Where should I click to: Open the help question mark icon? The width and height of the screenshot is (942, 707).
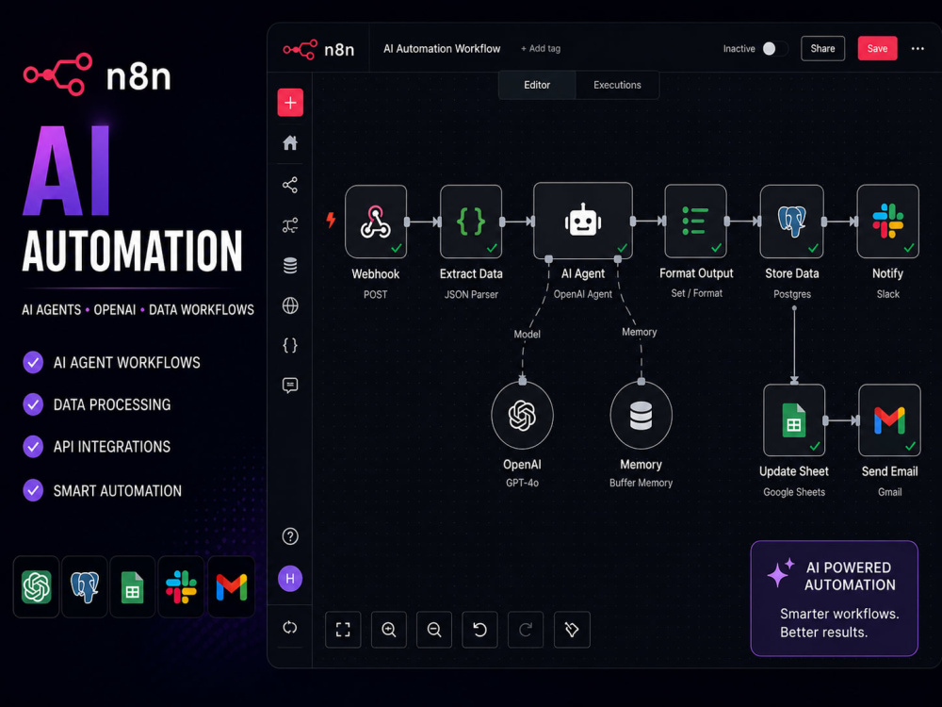(x=290, y=536)
